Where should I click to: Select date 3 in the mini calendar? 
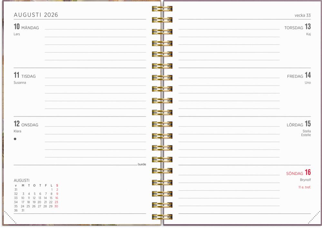tap(24, 194)
